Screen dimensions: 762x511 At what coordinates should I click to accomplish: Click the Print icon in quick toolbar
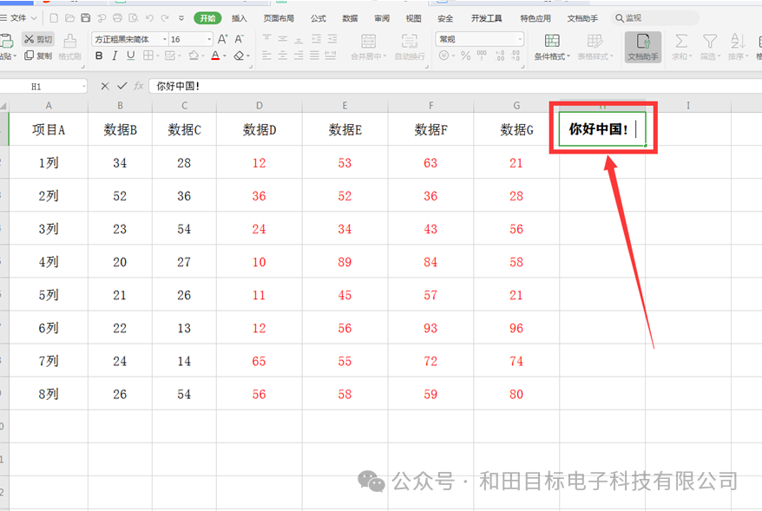click(x=117, y=18)
